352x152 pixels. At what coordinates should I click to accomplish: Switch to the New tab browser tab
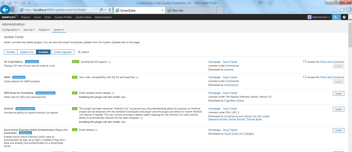pos(191,11)
